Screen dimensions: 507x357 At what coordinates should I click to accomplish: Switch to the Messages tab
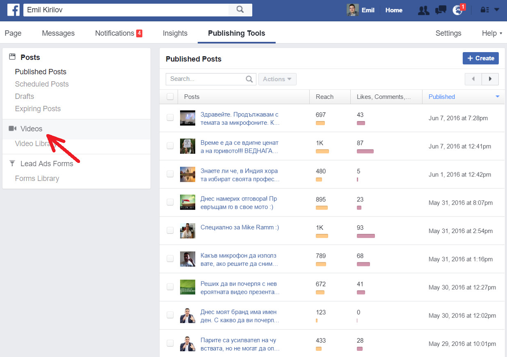pyautogui.click(x=58, y=33)
